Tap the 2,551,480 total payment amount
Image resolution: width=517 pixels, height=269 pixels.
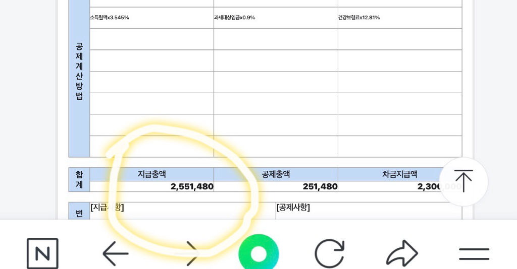click(x=191, y=186)
